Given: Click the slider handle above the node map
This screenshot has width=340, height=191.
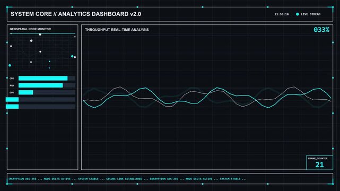Looking at the screenshot, I should 40,34.
